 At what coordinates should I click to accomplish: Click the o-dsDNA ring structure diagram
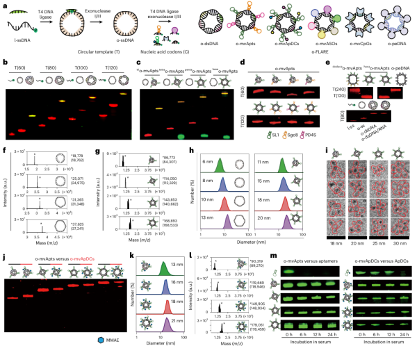211,22
